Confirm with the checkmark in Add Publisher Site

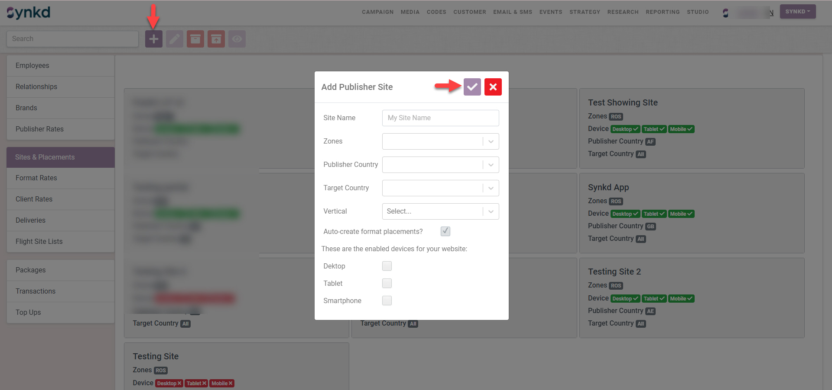[x=472, y=87]
